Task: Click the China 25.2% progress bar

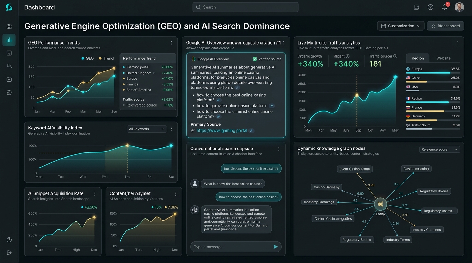Action: 433,82
